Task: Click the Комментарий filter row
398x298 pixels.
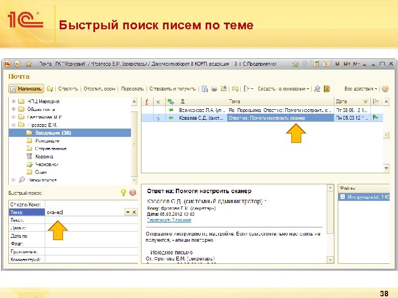Action: click(73, 259)
